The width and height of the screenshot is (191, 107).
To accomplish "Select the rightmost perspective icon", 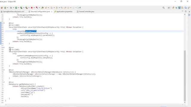I will [x=189, y=8].
